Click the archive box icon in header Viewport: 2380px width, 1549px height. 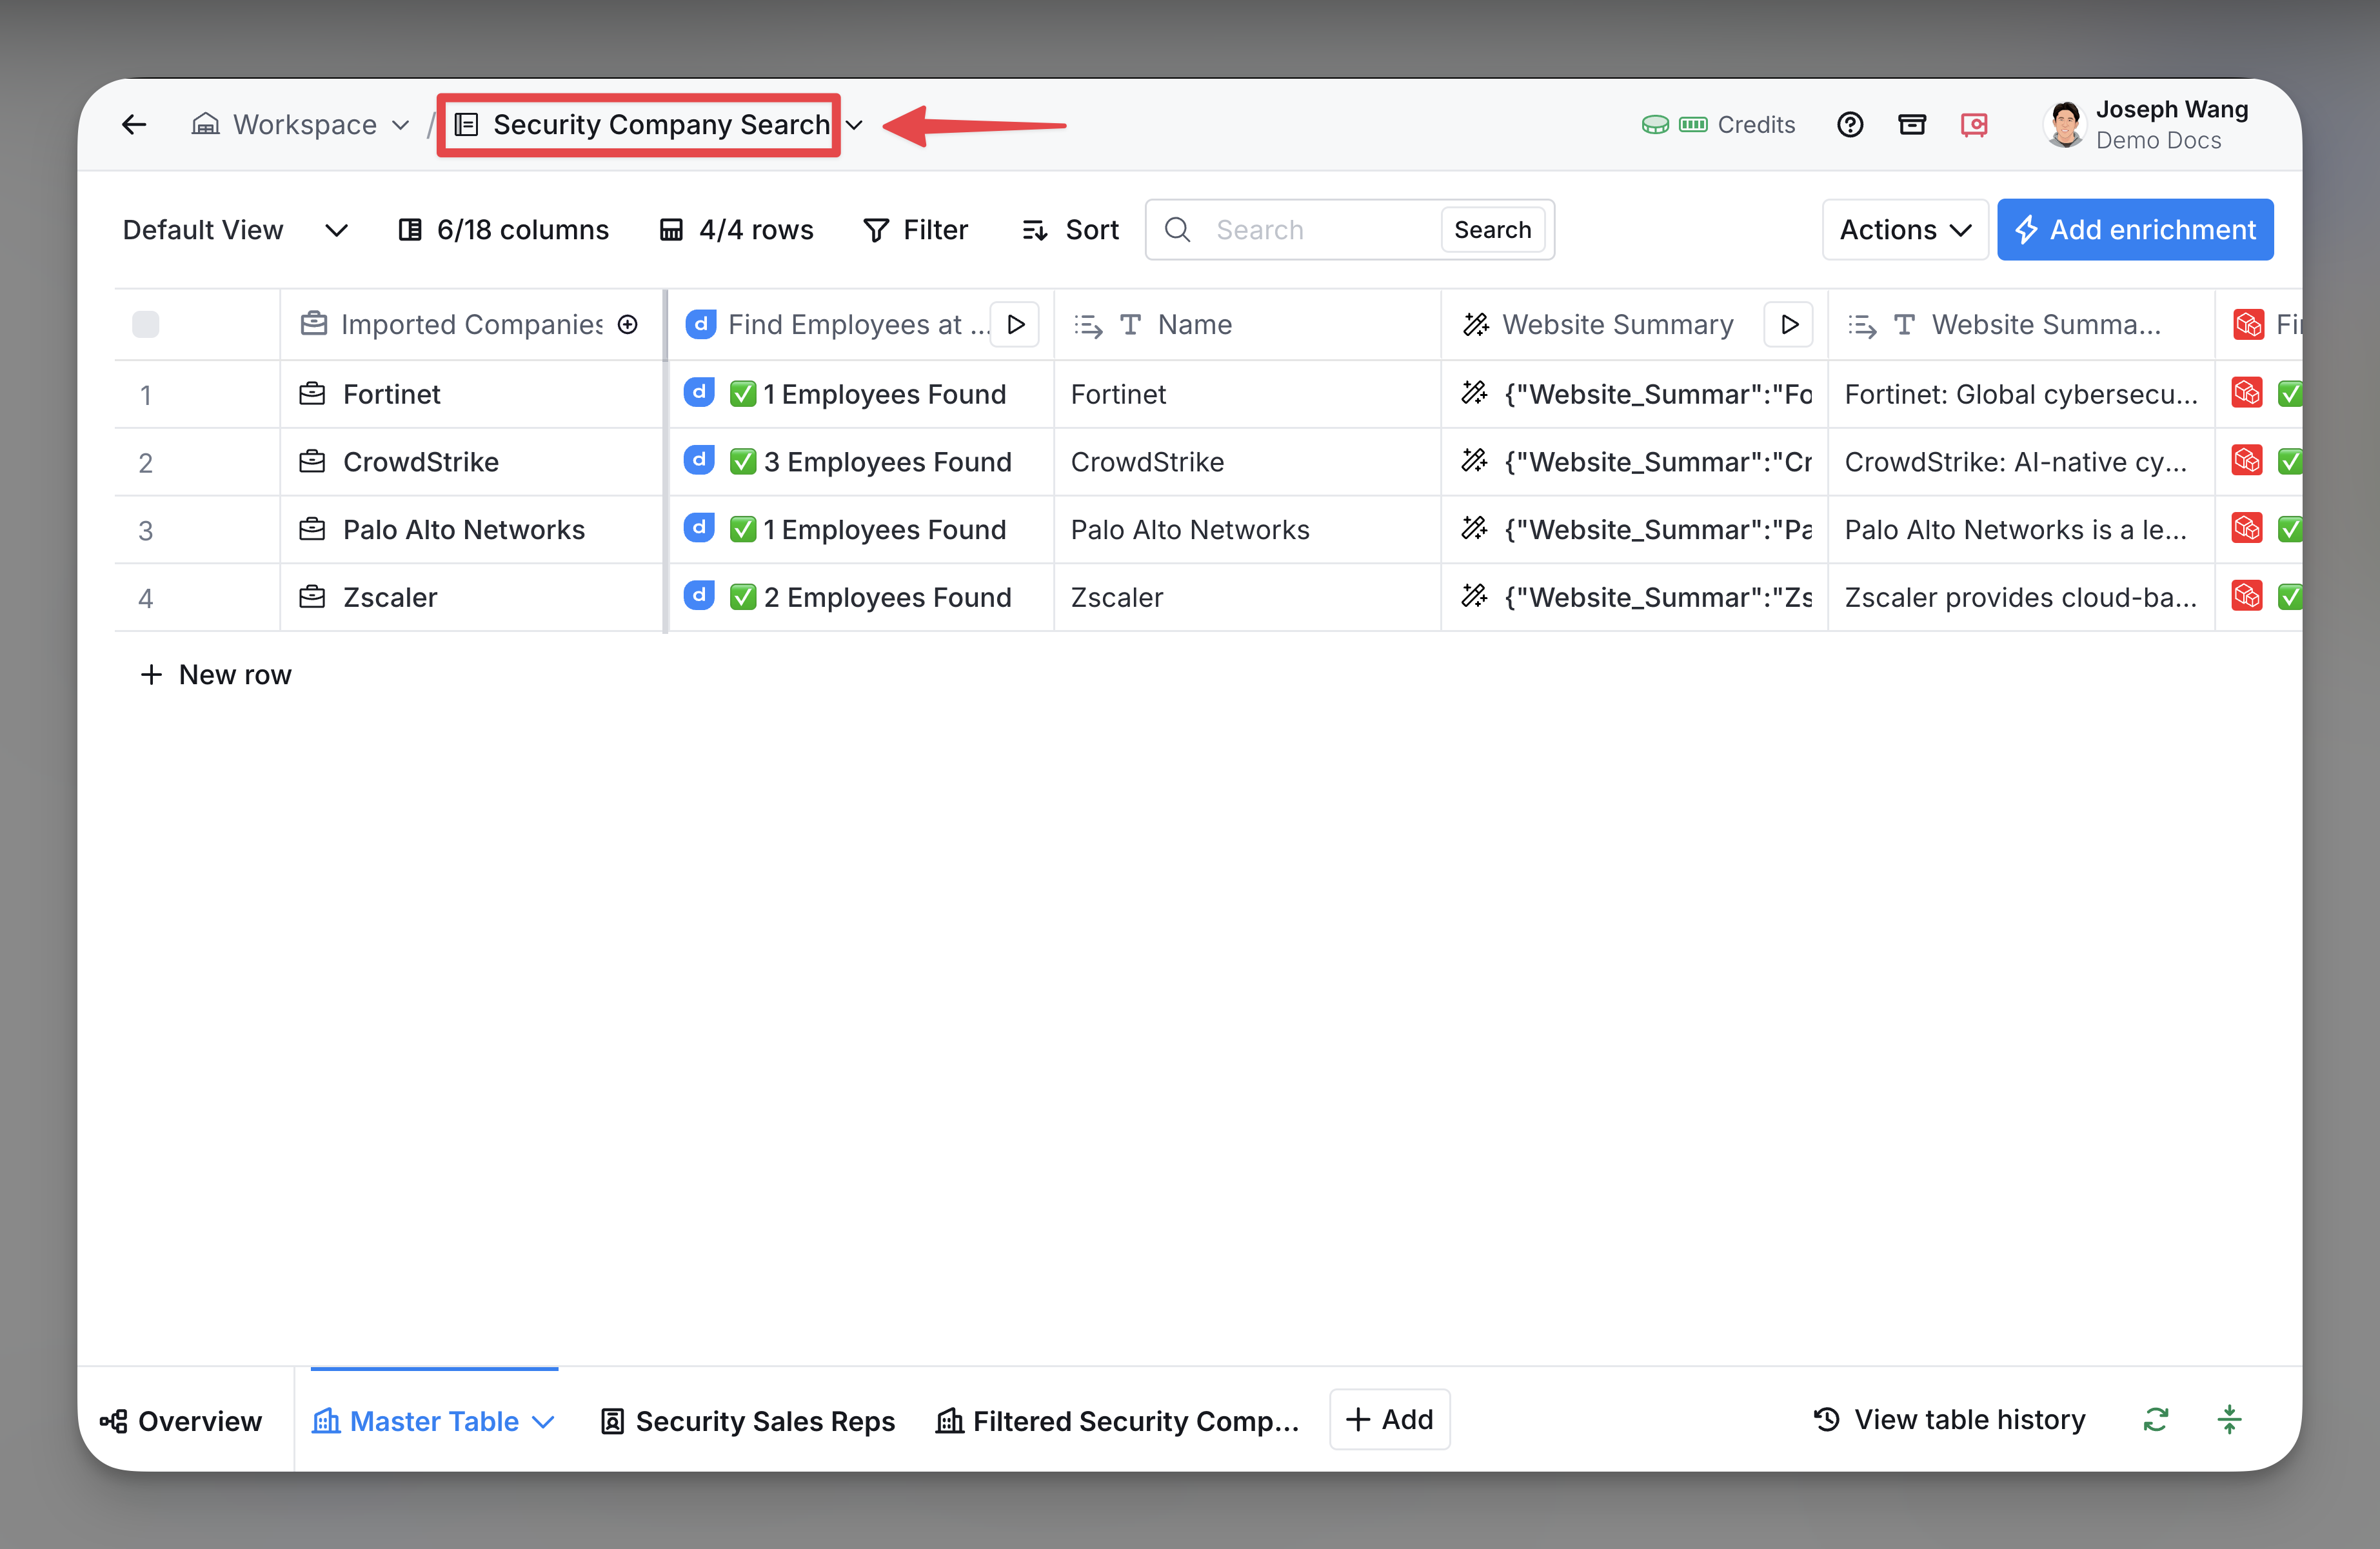click(1912, 125)
